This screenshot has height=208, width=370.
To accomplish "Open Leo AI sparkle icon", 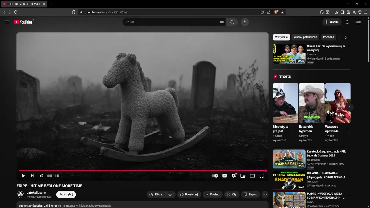I will (x=354, y=12).
